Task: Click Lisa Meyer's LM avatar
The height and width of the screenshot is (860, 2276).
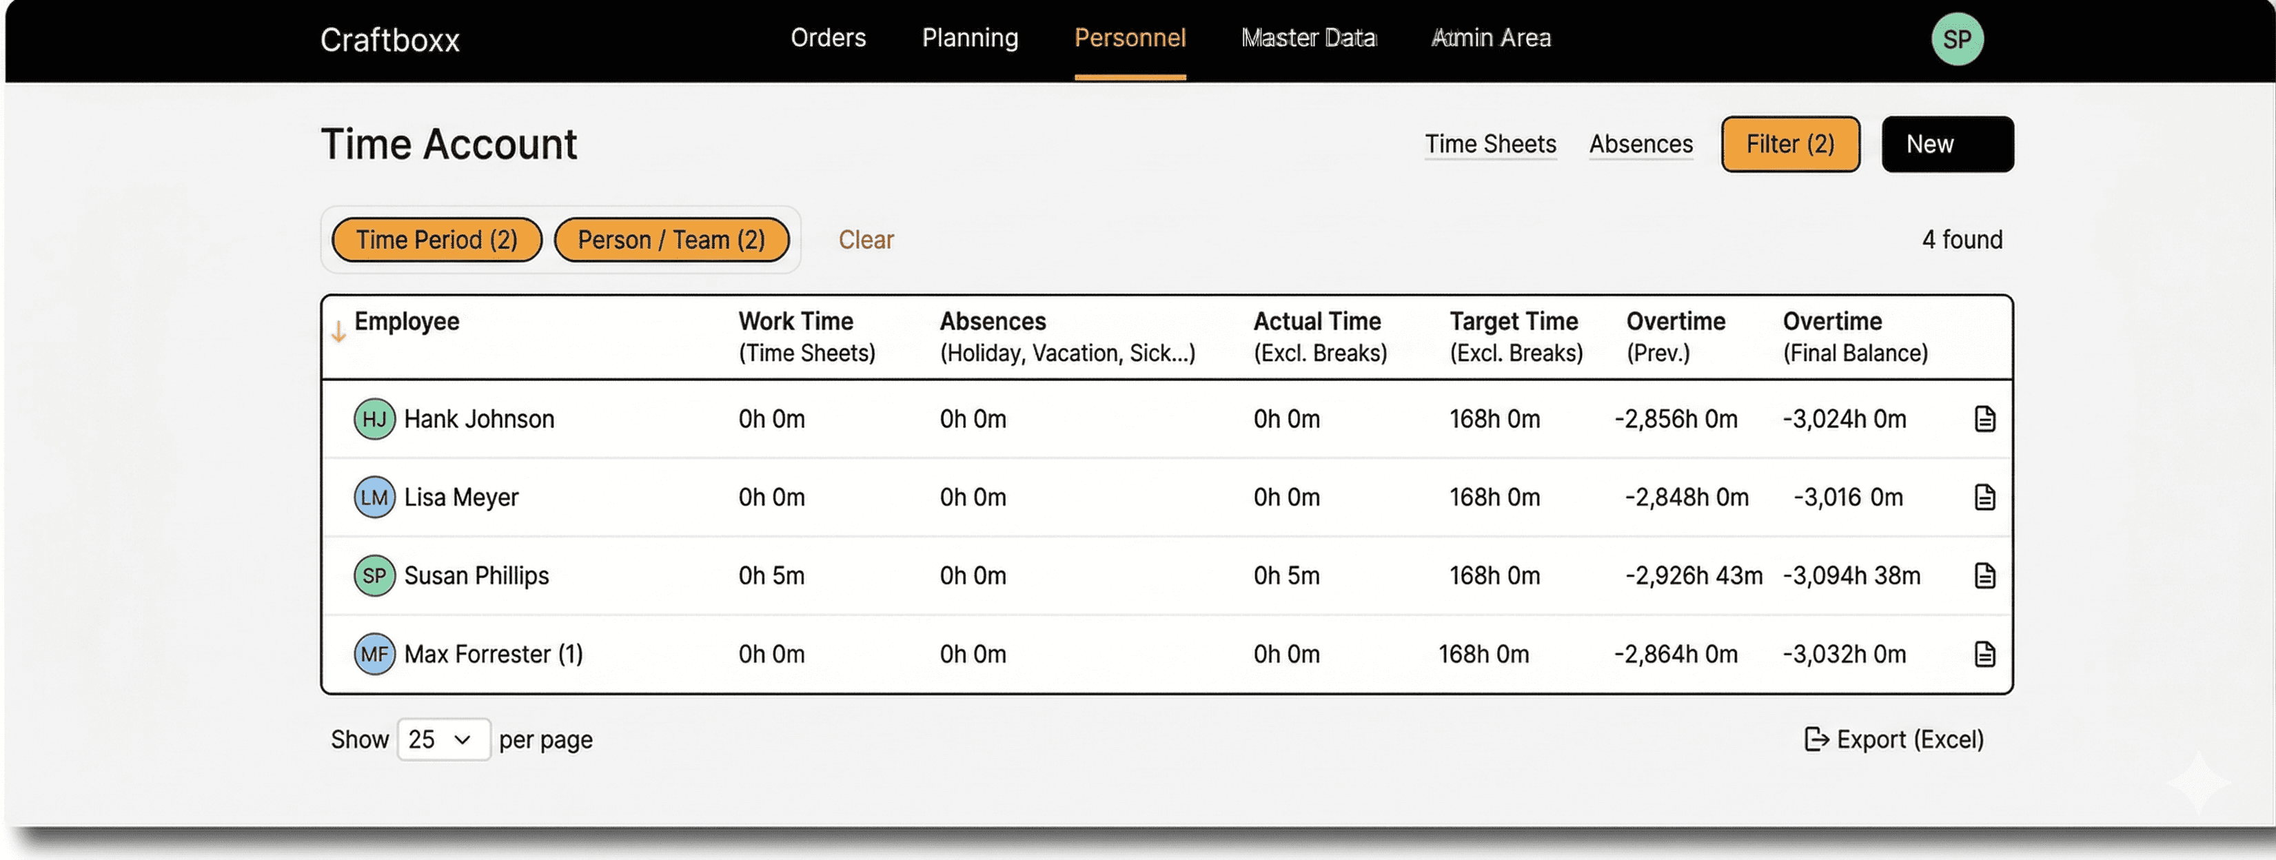Action: [x=374, y=497]
